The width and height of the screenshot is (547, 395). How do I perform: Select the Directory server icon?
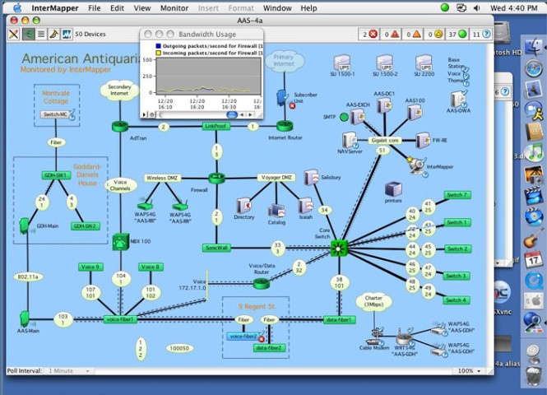(x=243, y=205)
